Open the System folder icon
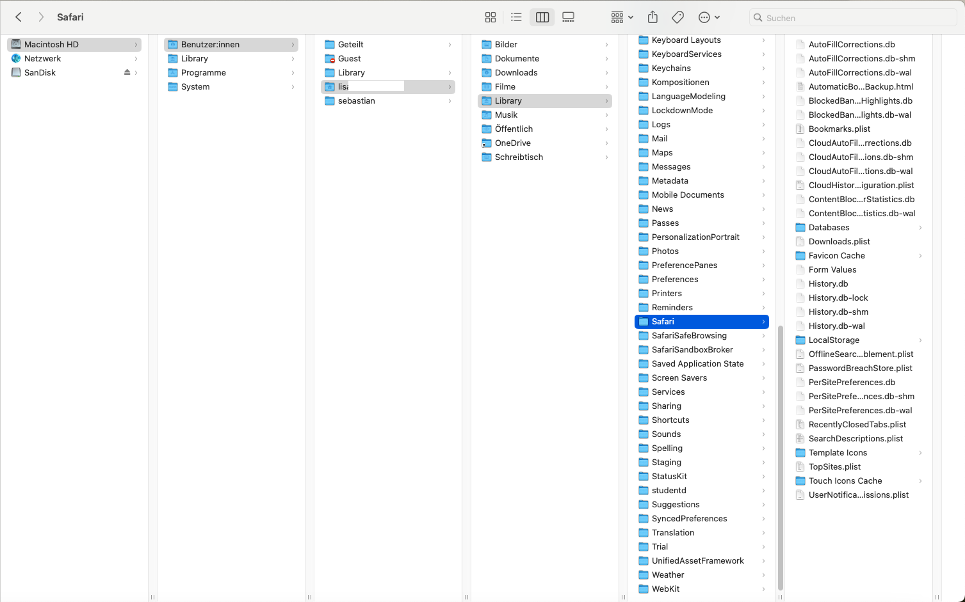Viewport: 965px width, 602px height. tap(173, 86)
